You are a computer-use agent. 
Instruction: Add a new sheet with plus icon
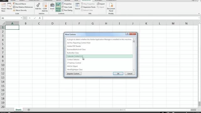point(29,110)
